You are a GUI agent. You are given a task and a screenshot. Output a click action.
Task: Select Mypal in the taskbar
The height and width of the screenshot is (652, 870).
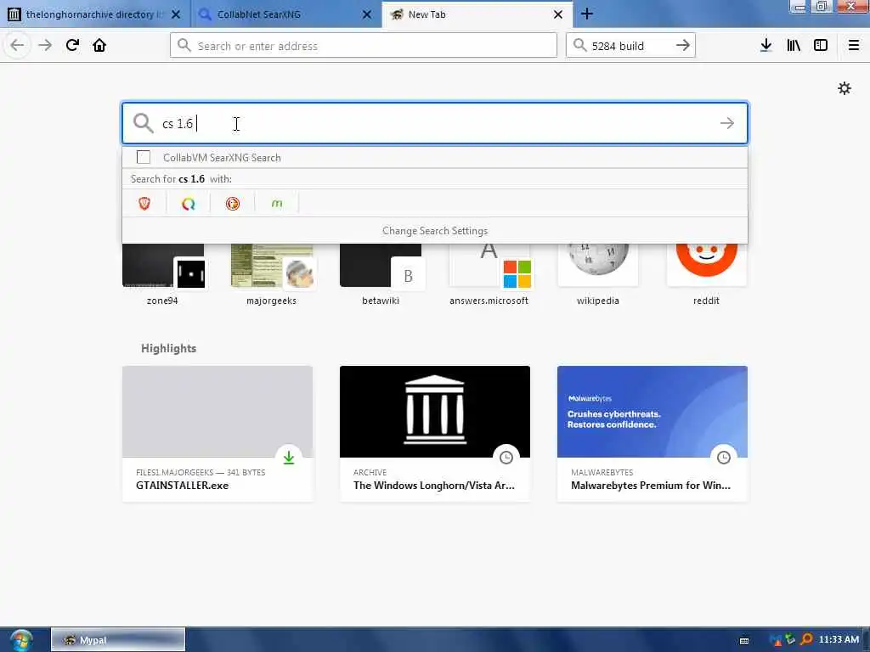(x=118, y=640)
